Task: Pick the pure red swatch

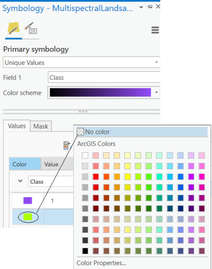Action: coord(95,177)
